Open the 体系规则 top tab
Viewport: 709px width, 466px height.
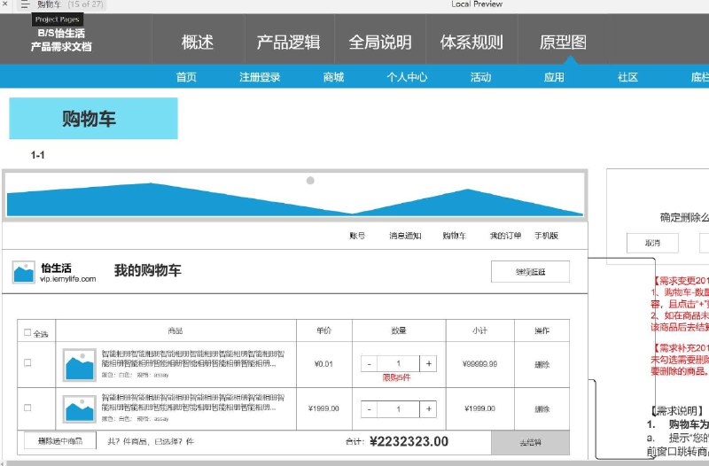point(471,42)
